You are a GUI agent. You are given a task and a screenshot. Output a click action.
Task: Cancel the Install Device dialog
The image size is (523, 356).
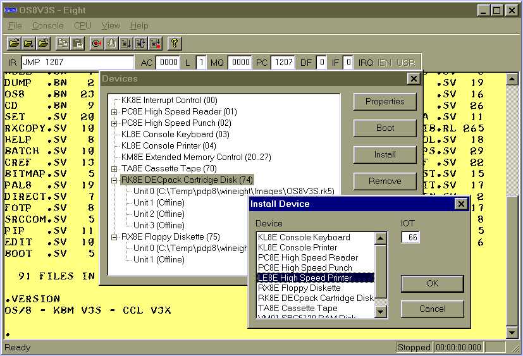tap(433, 309)
